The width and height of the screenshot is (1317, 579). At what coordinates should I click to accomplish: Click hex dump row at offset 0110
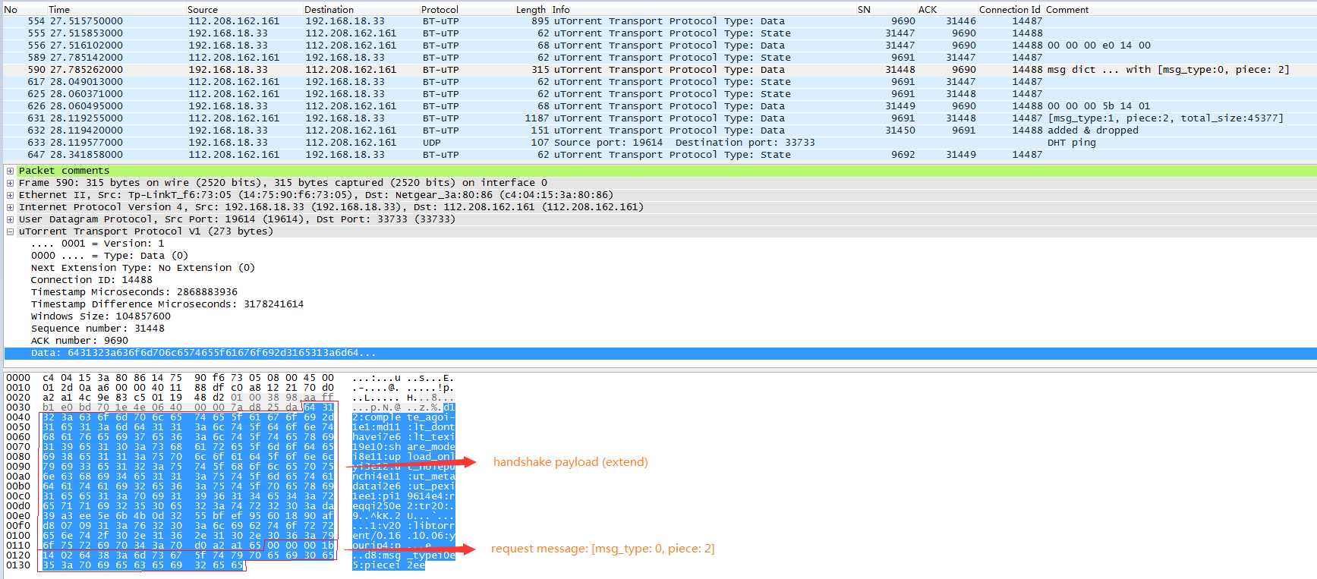click(230, 546)
